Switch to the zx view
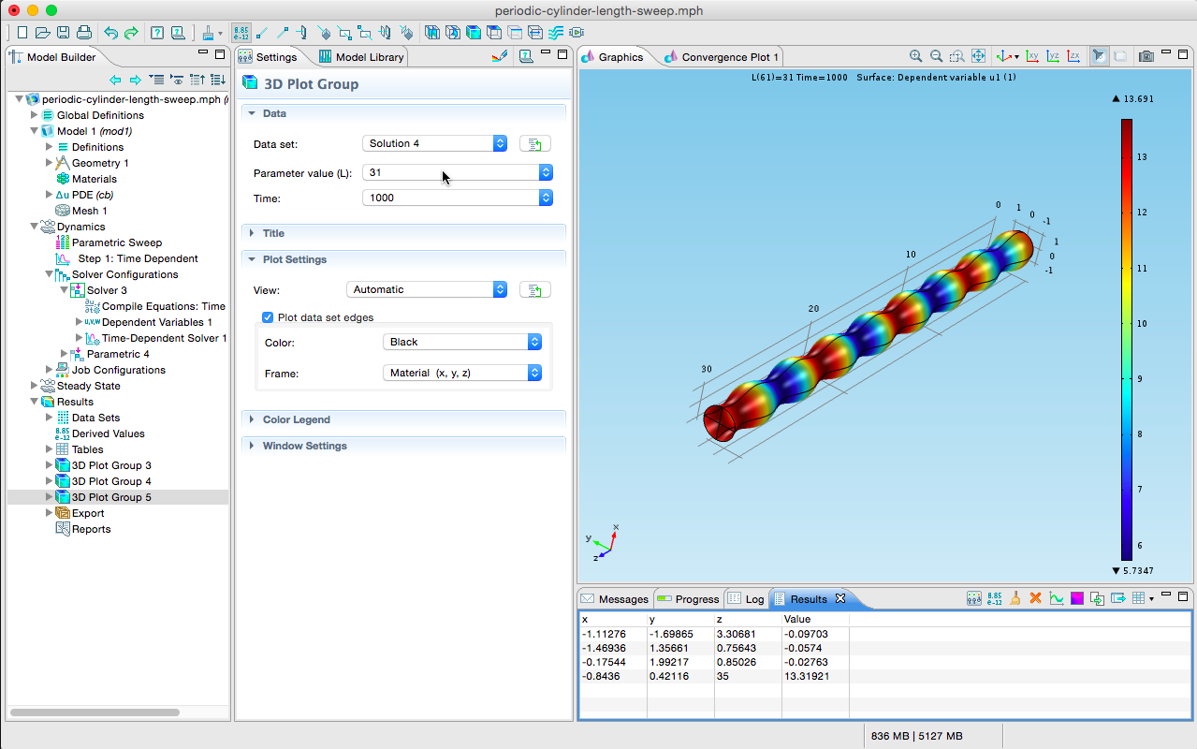The width and height of the screenshot is (1197, 749). click(x=1074, y=56)
